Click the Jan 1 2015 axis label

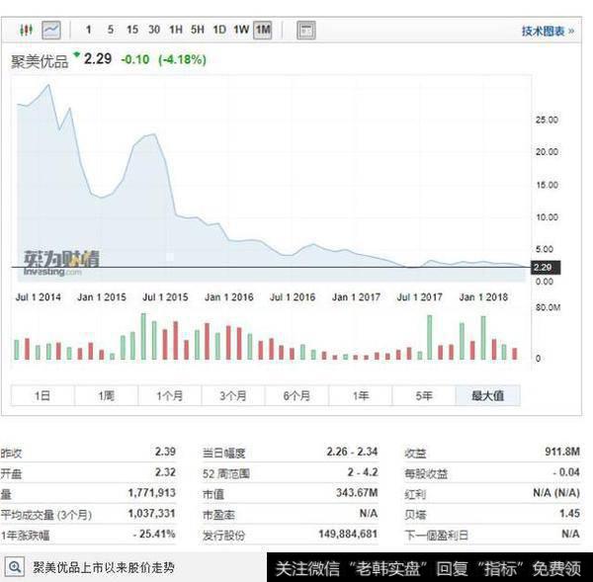click(102, 297)
